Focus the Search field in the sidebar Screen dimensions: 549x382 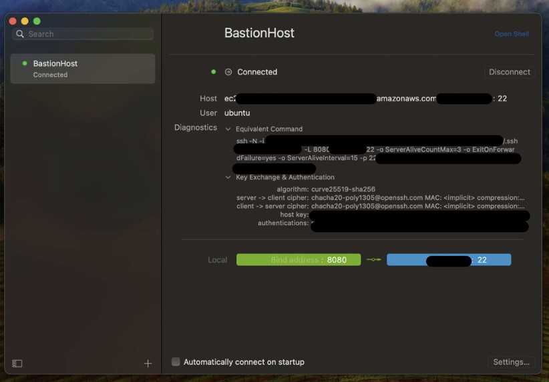coord(87,34)
